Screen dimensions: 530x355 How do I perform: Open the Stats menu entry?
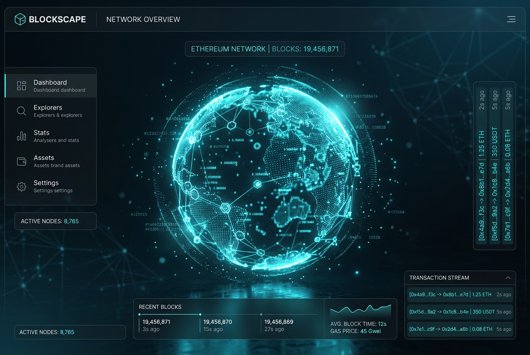[x=51, y=136]
